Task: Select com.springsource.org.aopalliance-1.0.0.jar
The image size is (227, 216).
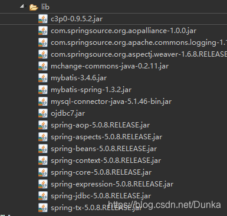Action: (x=123, y=31)
